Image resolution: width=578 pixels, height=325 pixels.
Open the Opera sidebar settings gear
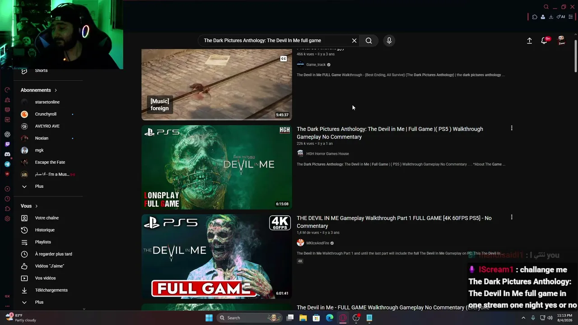click(x=7, y=219)
